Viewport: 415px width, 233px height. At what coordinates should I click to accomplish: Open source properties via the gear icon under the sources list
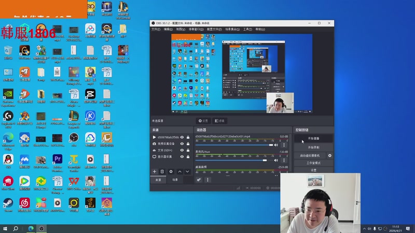click(x=171, y=171)
